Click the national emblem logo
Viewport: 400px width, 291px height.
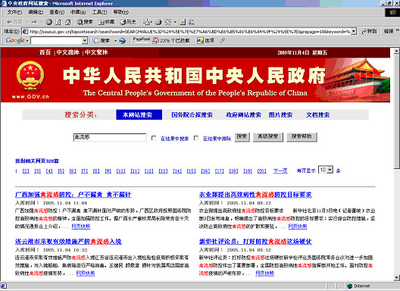click(x=30, y=76)
